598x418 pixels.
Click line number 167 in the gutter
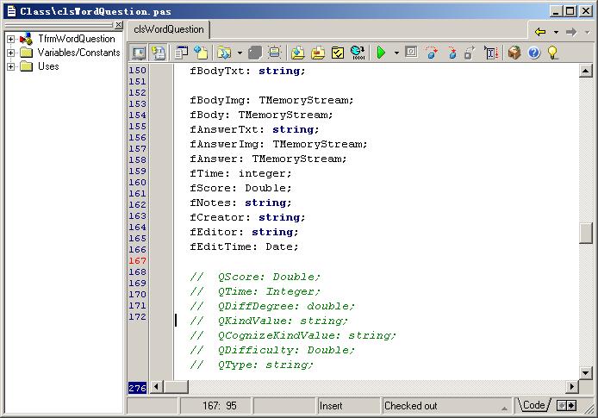137,260
